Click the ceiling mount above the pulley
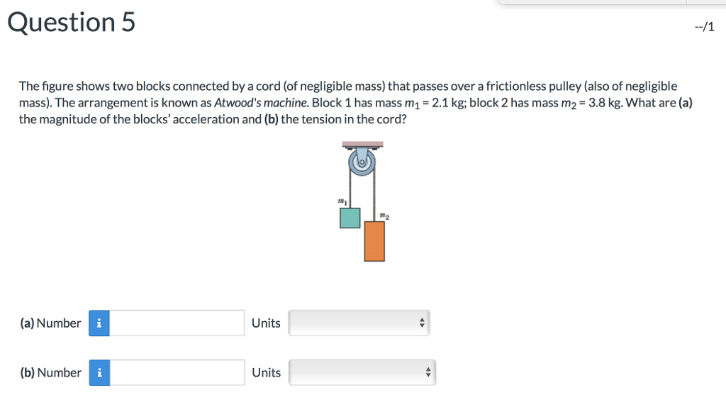Screen dimensions: 726x412 coord(363,144)
